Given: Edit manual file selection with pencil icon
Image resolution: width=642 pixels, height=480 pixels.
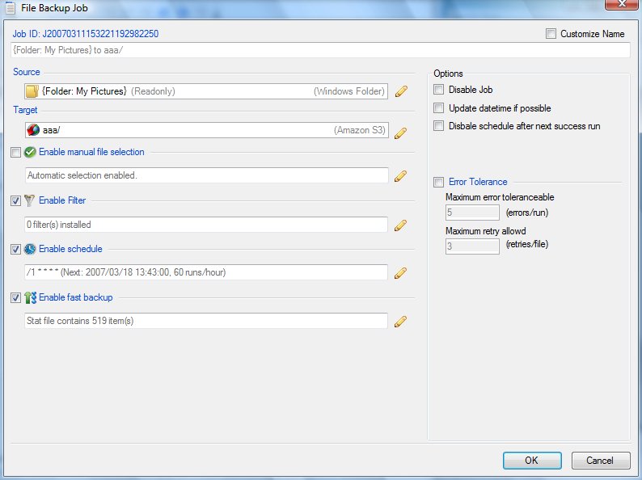Looking at the screenshot, I should [400, 176].
